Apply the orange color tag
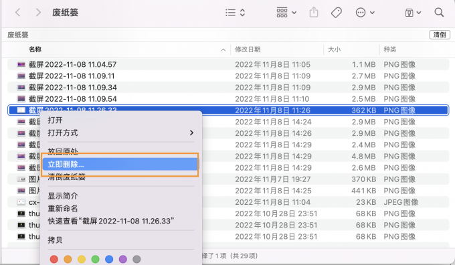Viewport: 455px width, 265px height. click(68, 259)
